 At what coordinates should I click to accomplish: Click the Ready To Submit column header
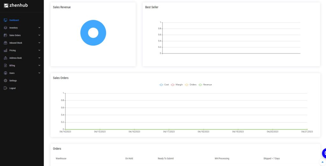(166, 158)
